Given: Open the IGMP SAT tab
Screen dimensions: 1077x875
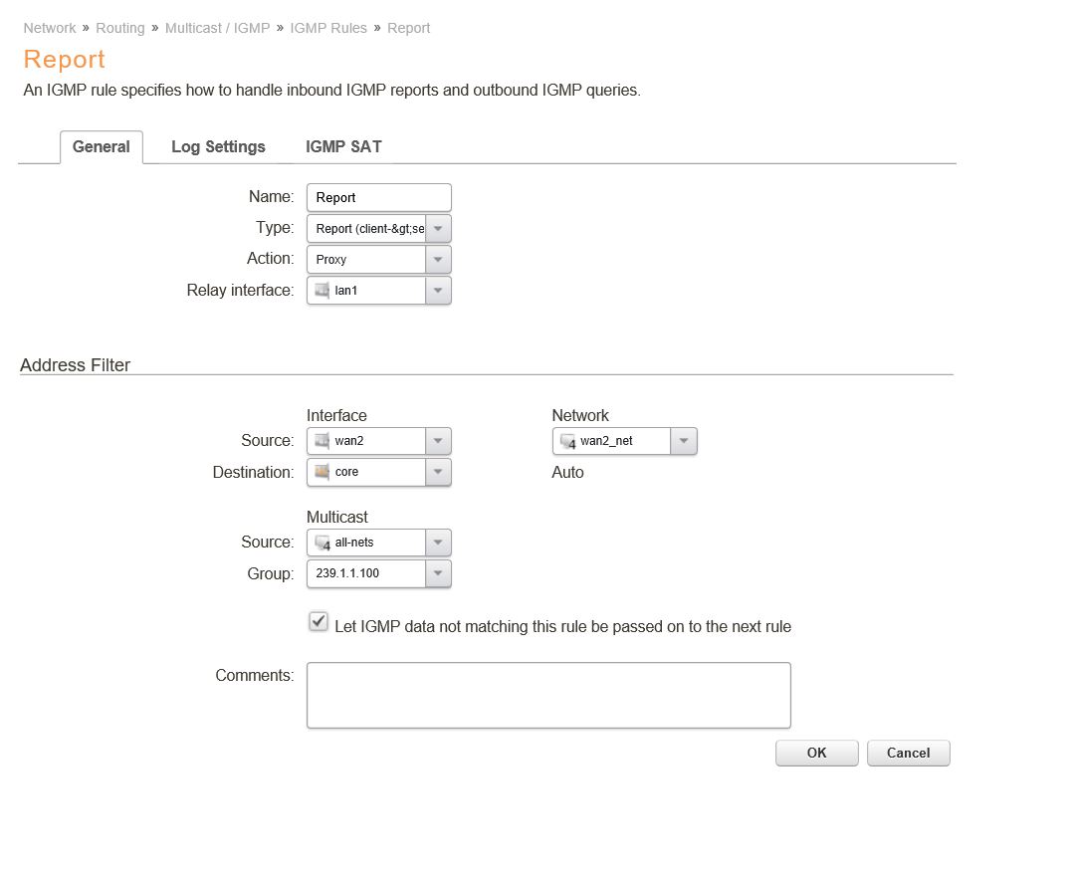Looking at the screenshot, I should pyautogui.click(x=343, y=147).
